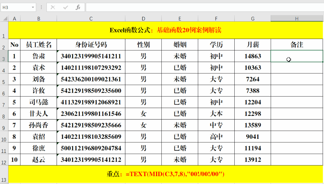Screen dimensions: 324x184
Task: Select column G header
Action: pyautogui.click(x=253, y=19)
